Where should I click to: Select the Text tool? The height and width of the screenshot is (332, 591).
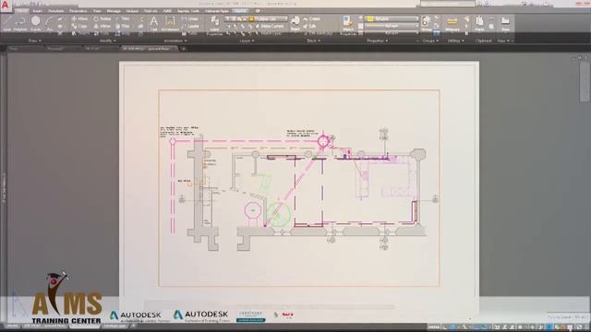(154, 23)
